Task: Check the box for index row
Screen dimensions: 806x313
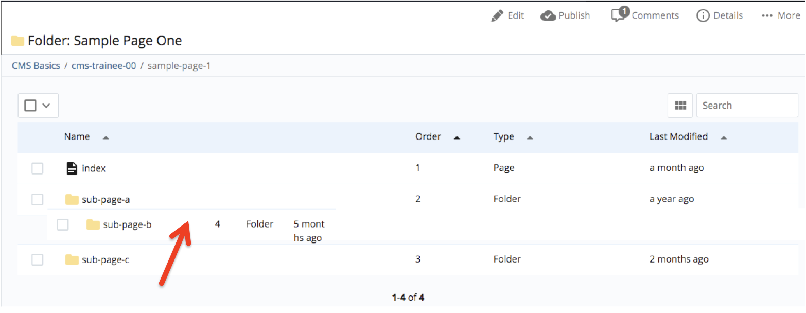Action: (37, 168)
